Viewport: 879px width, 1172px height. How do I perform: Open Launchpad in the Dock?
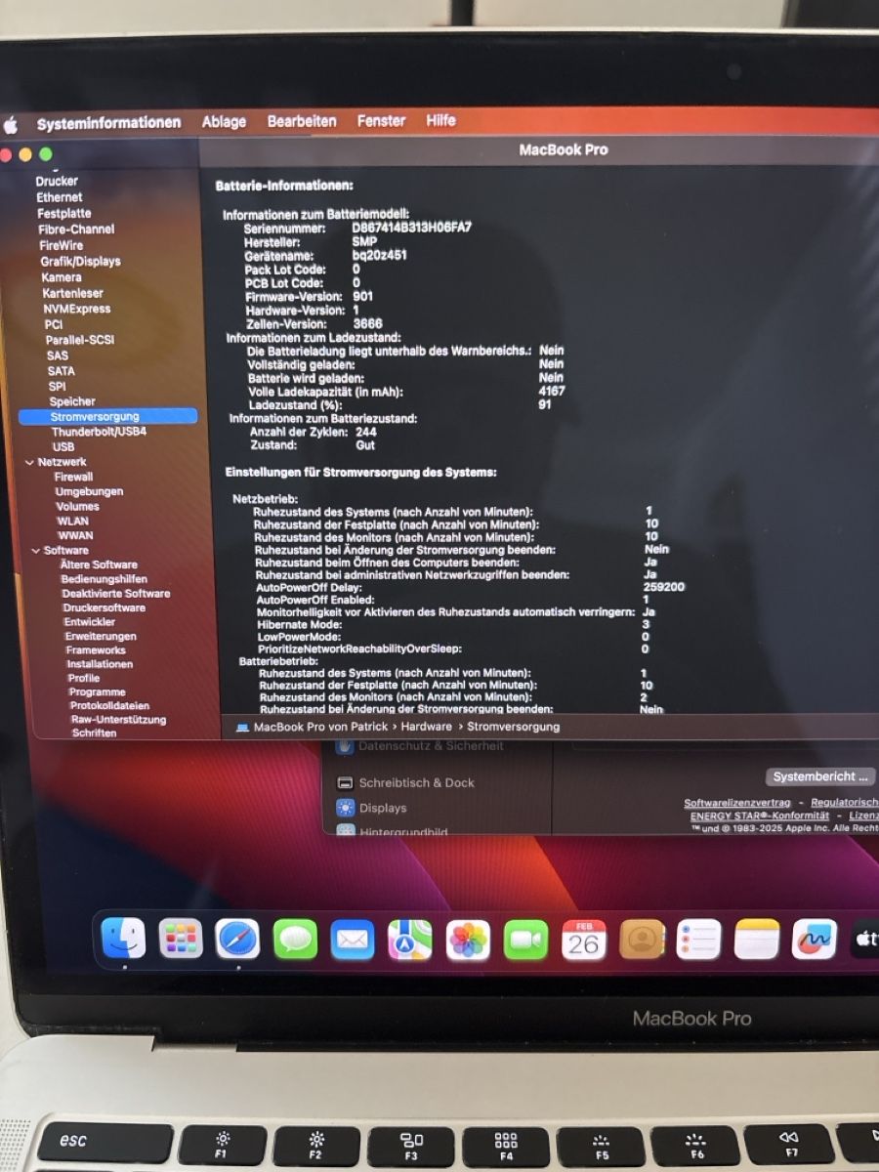[x=181, y=940]
